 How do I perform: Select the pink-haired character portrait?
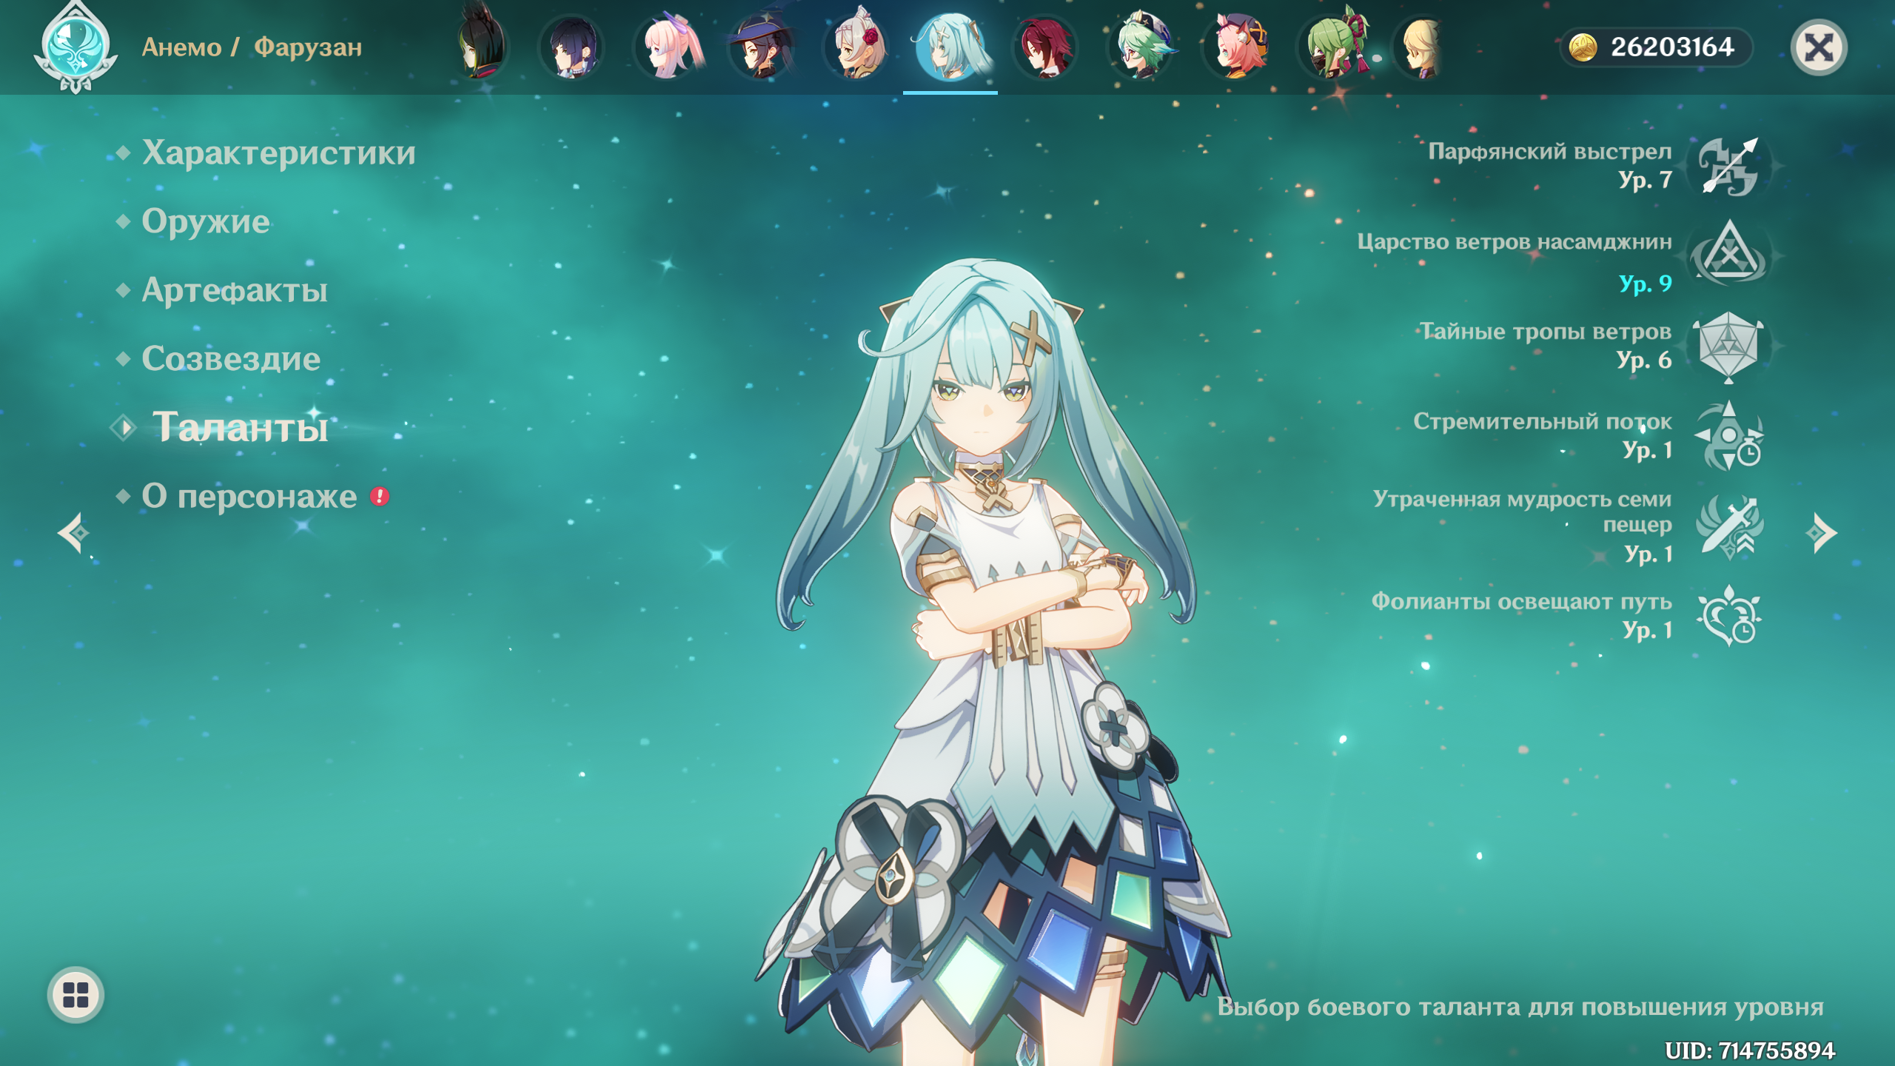pos(668,47)
